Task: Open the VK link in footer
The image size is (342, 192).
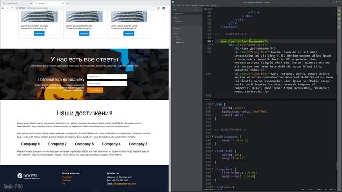Action: pos(64,183)
